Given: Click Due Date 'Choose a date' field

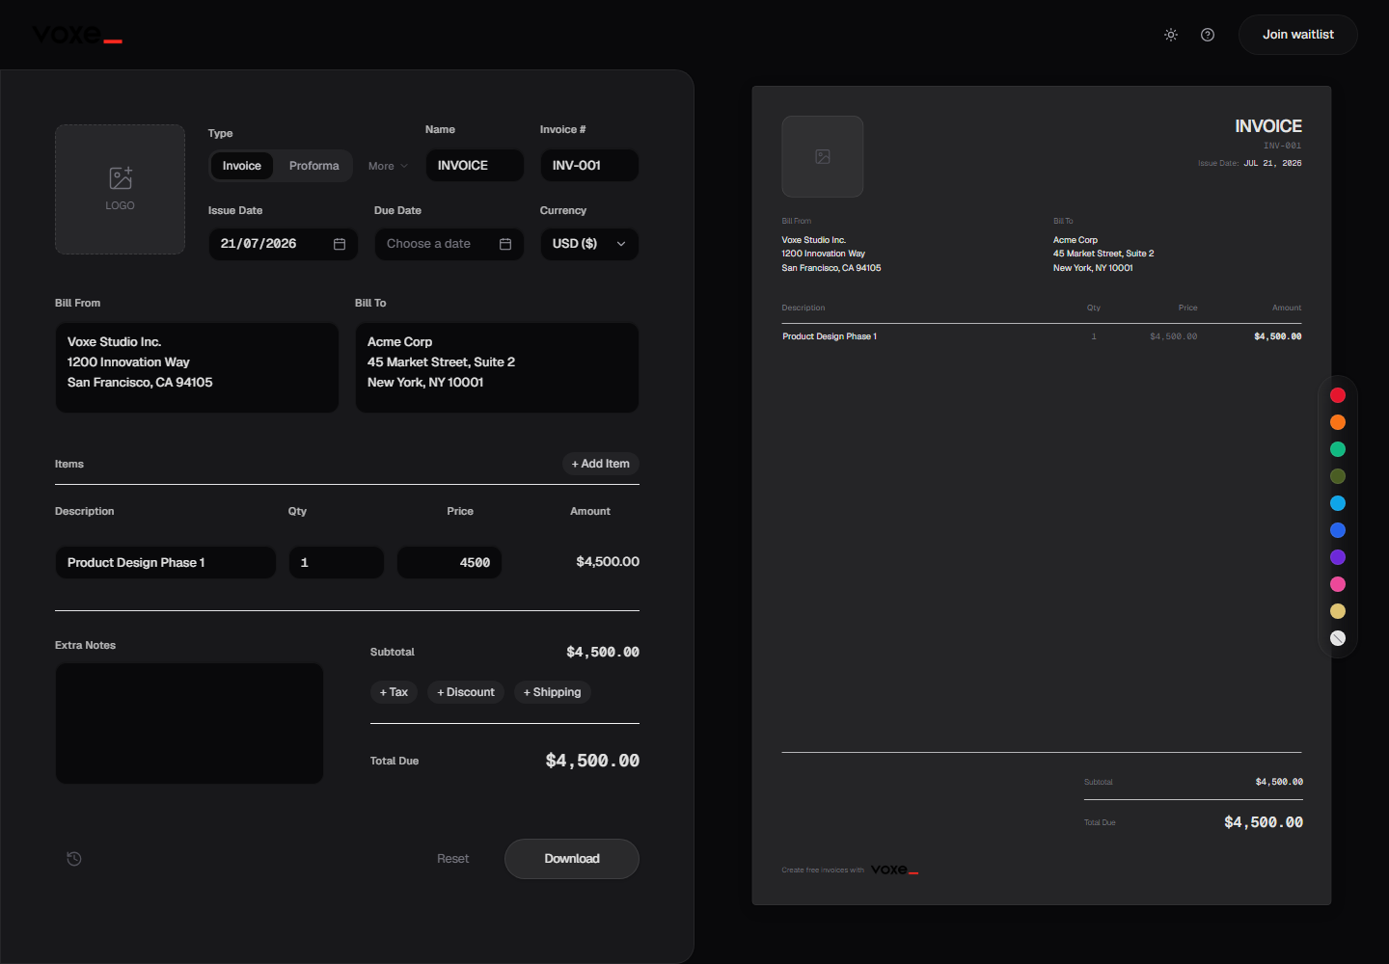Looking at the screenshot, I should tap(449, 244).
